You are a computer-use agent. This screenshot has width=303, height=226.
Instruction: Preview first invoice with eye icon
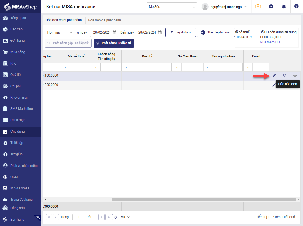[295, 76]
